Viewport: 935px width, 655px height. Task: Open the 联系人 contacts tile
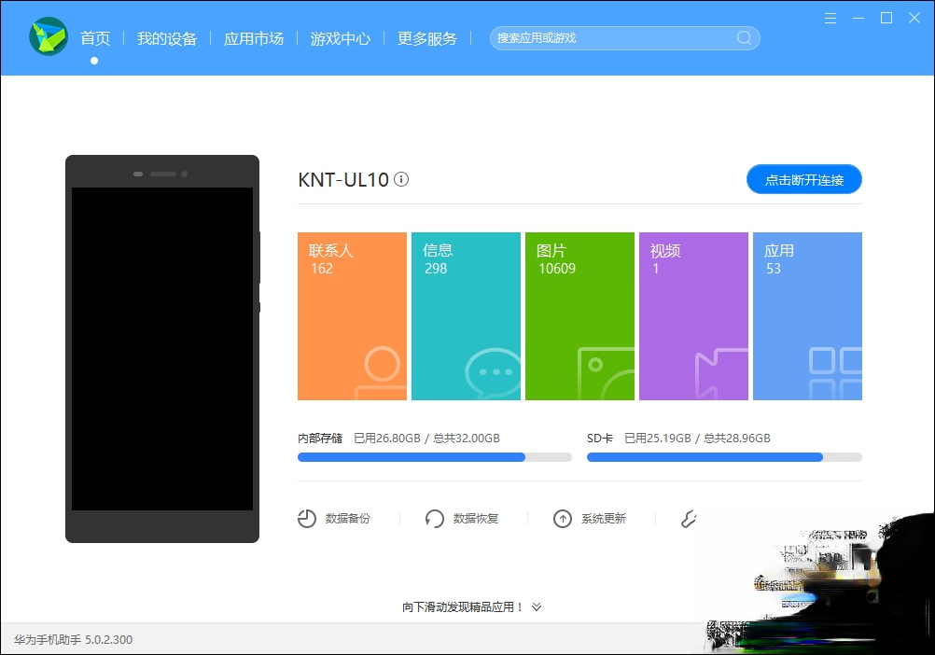point(352,315)
